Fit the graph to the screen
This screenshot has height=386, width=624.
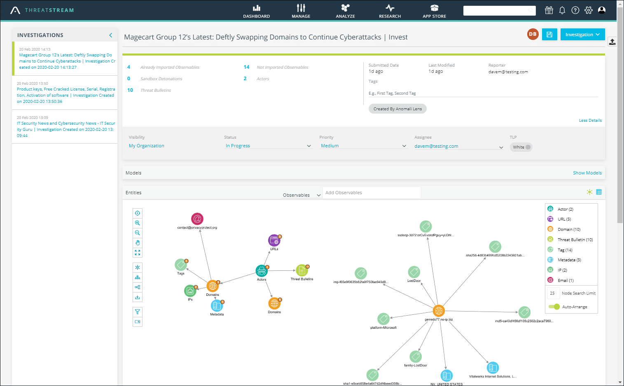138,252
